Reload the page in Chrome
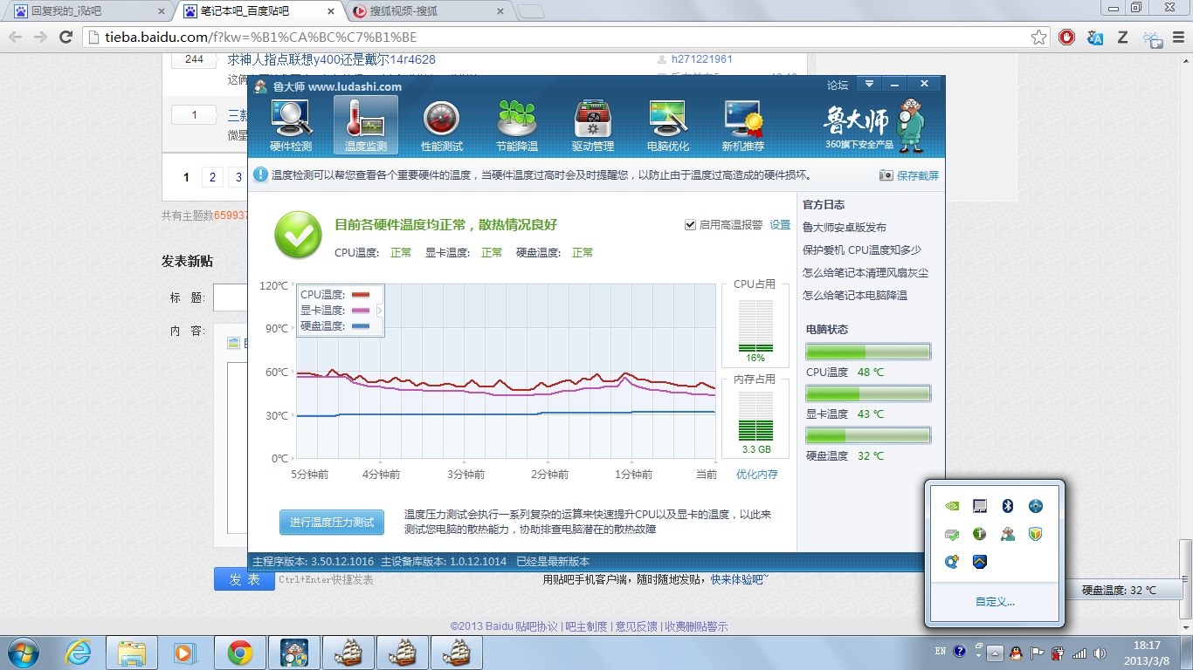Screen dimensions: 1193x670 point(66,38)
